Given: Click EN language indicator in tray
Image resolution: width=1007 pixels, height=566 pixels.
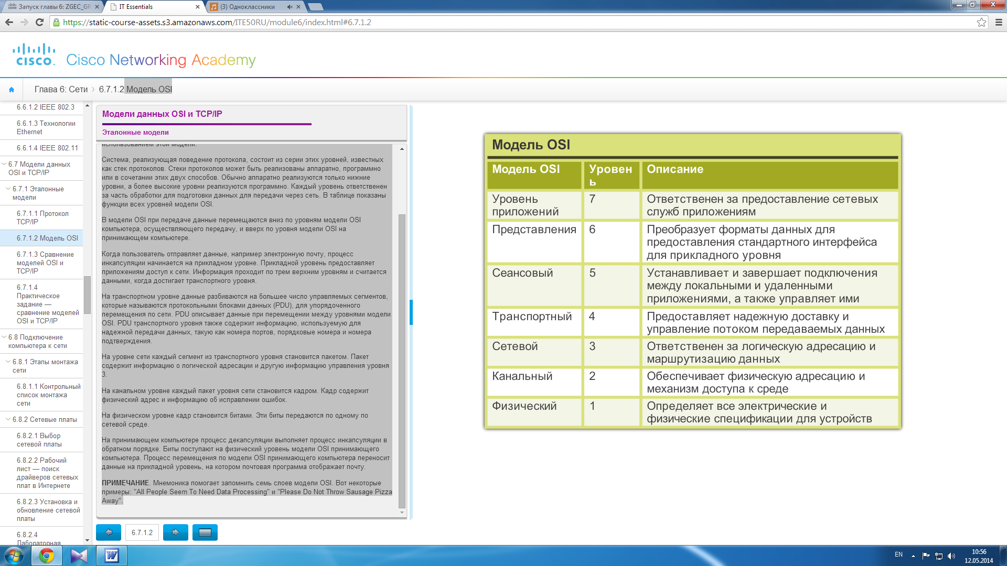Looking at the screenshot, I should coord(898,554).
